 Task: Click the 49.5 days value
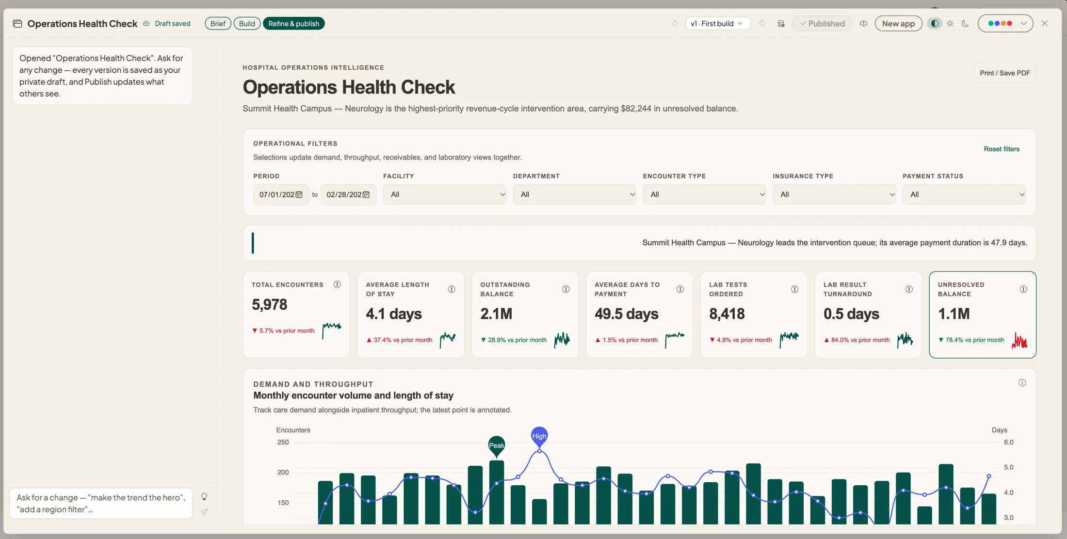coord(626,314)
